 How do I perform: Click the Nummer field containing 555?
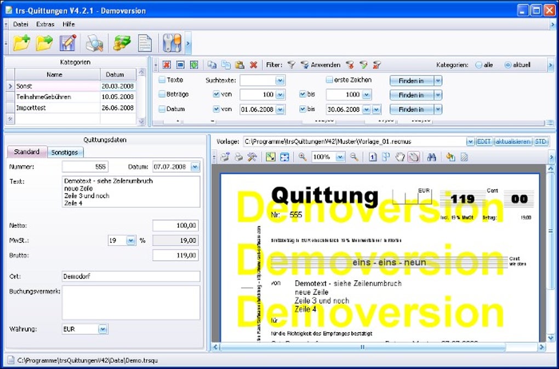tap(85, 167)
